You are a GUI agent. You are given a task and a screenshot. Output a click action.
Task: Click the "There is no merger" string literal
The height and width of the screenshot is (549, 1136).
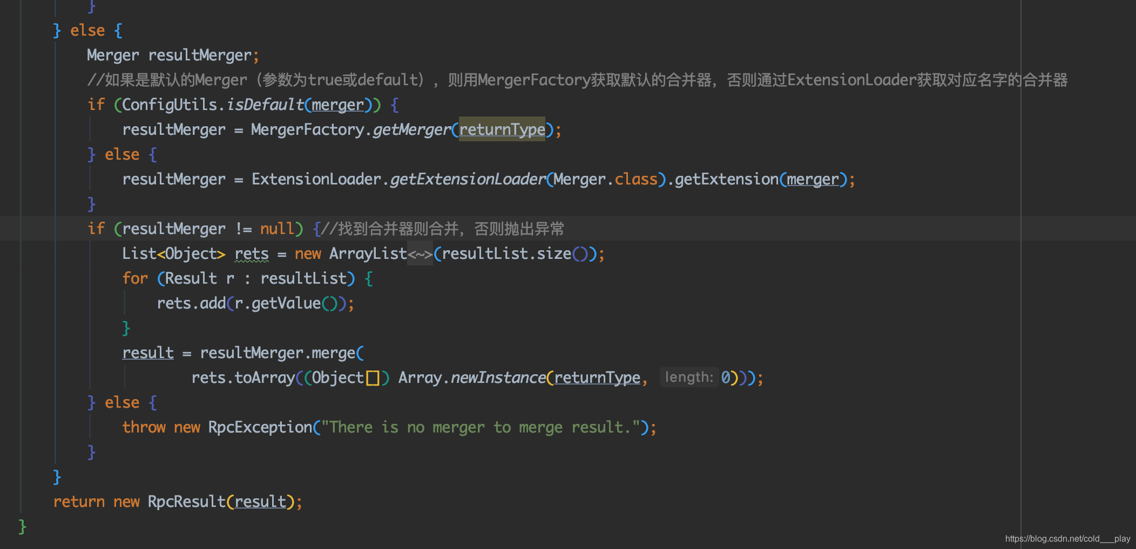click(481, 427)
